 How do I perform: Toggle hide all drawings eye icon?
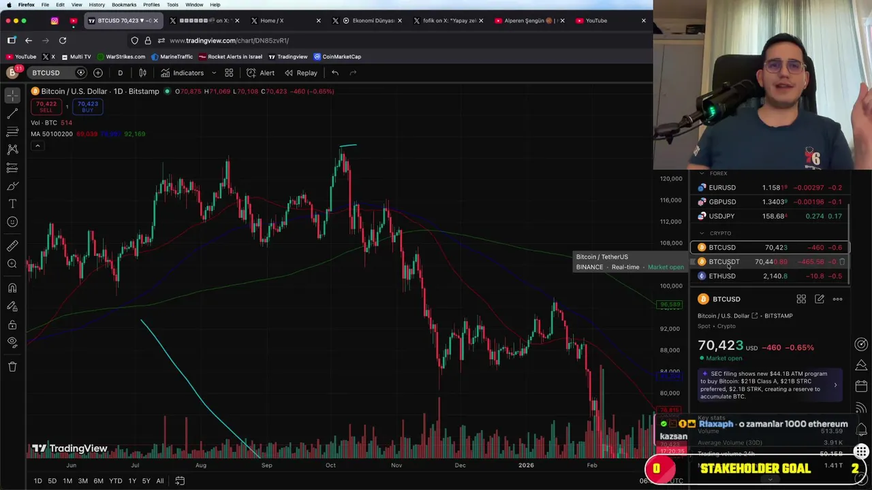[x=12, y=342]
